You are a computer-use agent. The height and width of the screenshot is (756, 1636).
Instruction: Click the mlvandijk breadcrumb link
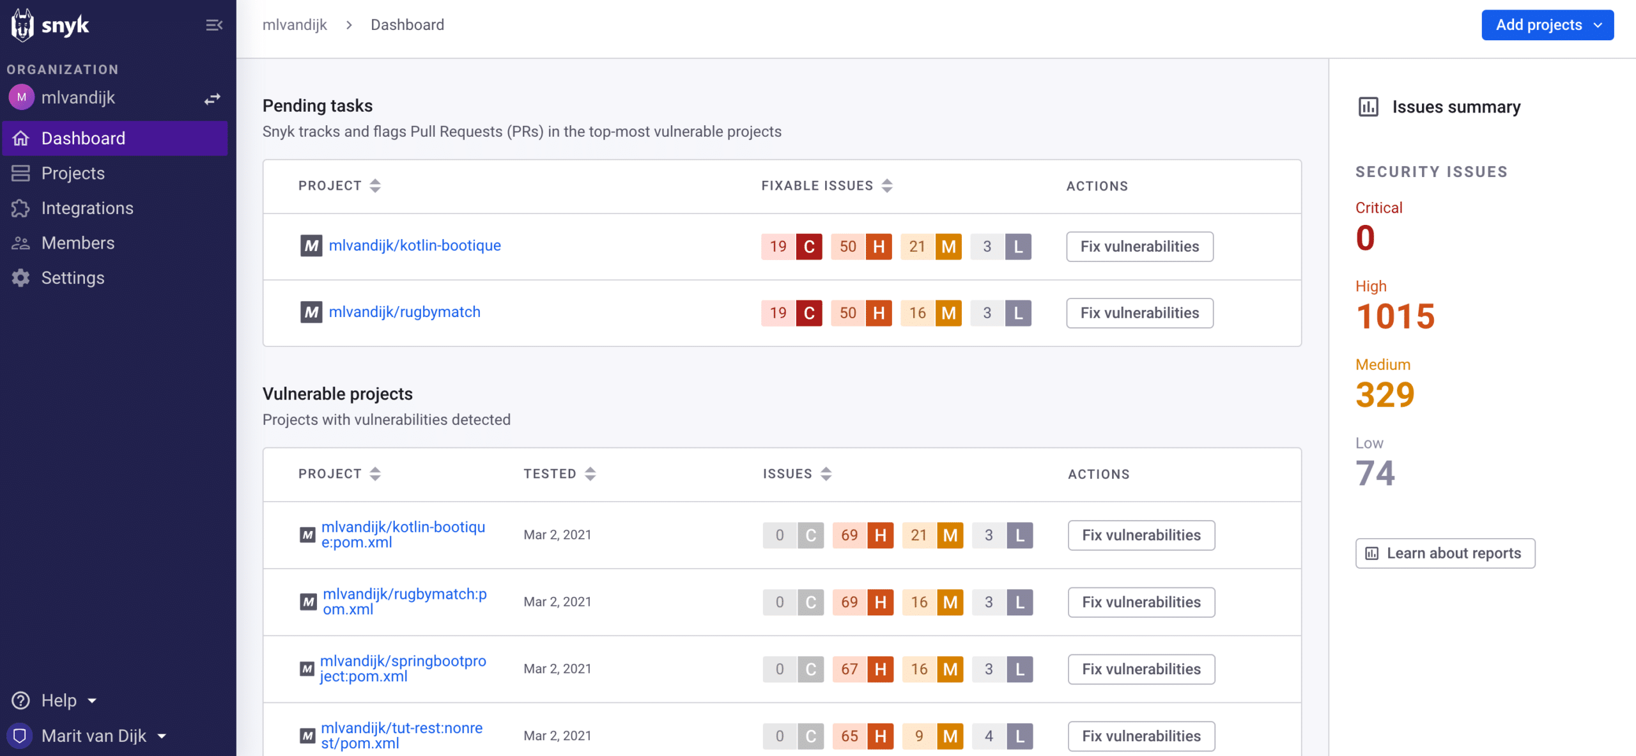point(295,25)
